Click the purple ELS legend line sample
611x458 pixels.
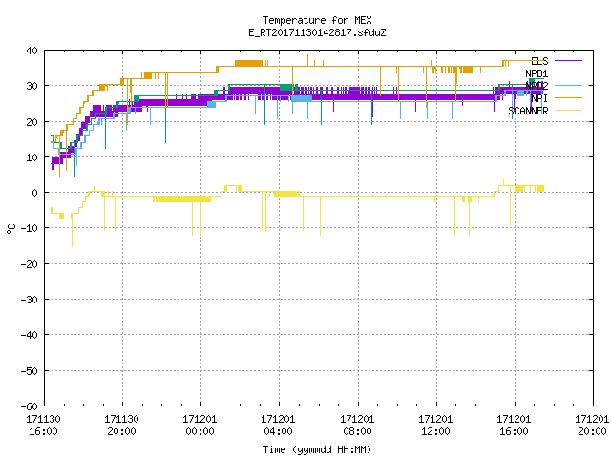568,61
